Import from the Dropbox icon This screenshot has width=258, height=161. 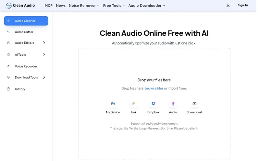tap(154, 104)
